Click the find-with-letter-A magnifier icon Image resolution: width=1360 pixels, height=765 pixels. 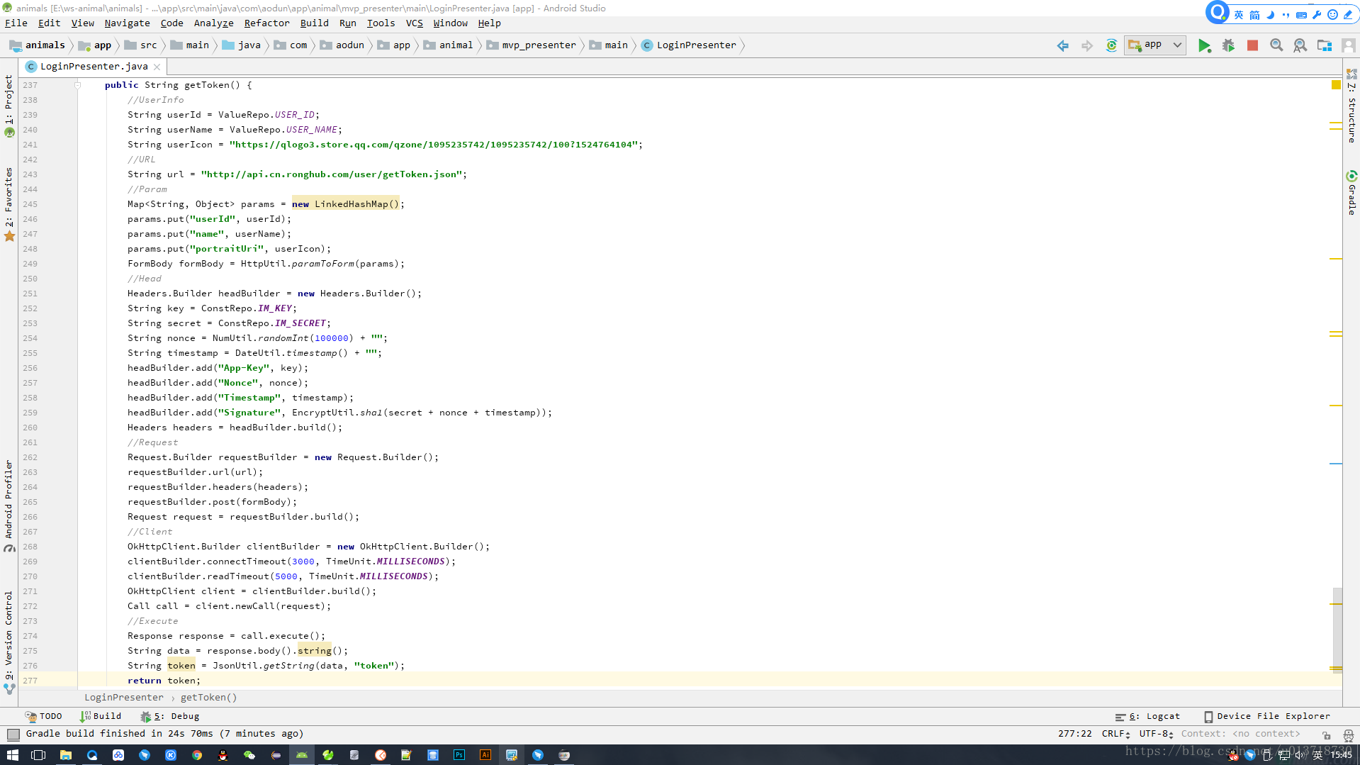[1300, 45]
